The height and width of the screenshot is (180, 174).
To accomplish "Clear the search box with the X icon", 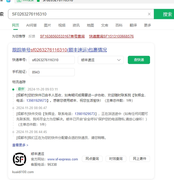I will pyautogui.click(x=149, y=14).
